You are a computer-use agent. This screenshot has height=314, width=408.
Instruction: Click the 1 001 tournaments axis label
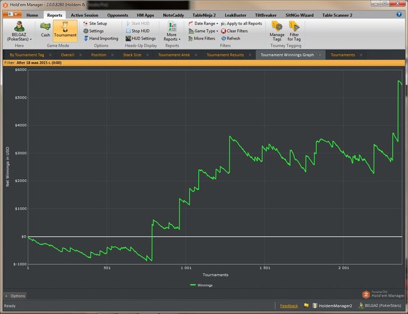186,268
